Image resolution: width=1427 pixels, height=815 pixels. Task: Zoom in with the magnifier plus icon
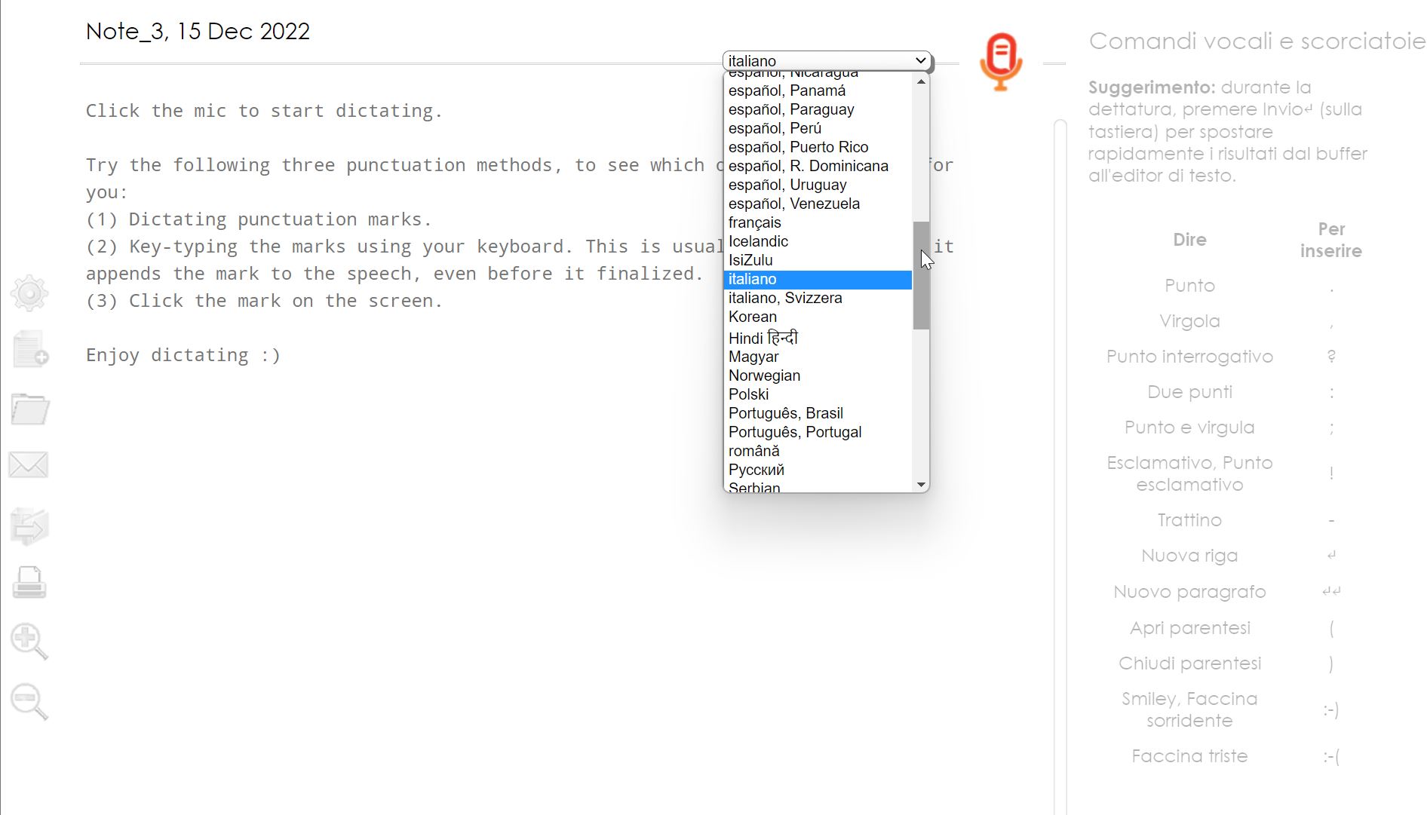pyautogui.click(x=29, y=642)
